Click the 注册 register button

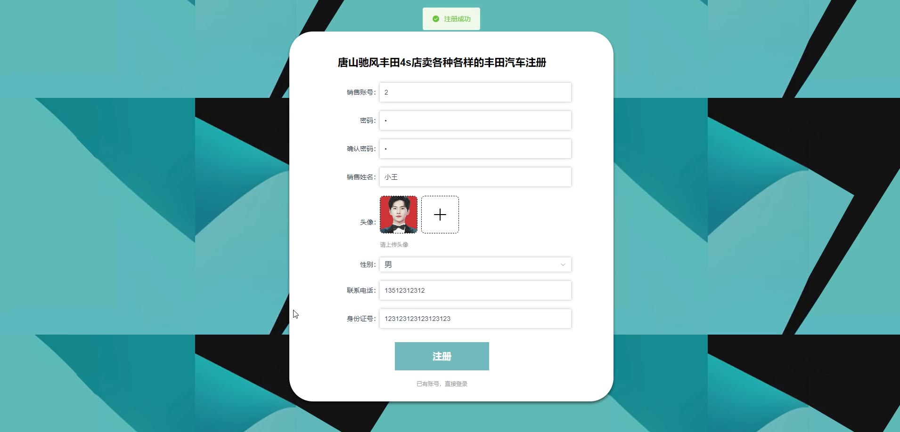coord(442,356)
